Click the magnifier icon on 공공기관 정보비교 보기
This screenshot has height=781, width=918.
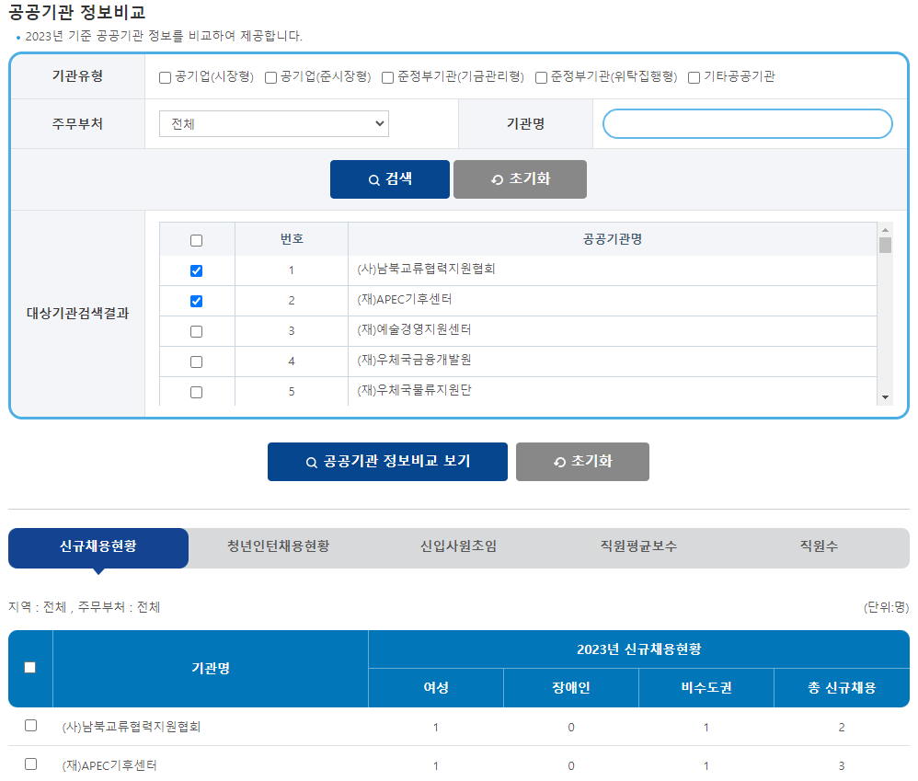pyautogui.click(x=311, y=462)
